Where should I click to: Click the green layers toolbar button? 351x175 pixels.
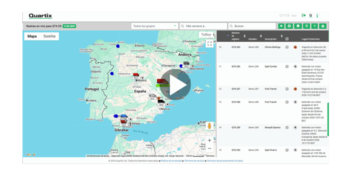pyautogui.click(x=298, y=26)
